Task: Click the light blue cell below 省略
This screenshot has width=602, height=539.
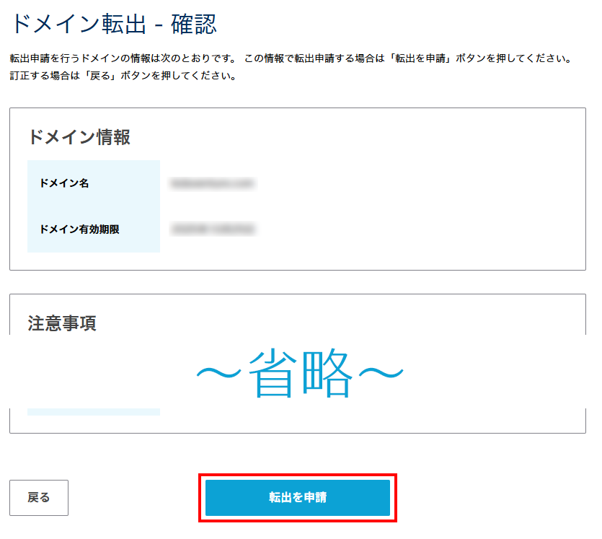Action: [93, 411]
